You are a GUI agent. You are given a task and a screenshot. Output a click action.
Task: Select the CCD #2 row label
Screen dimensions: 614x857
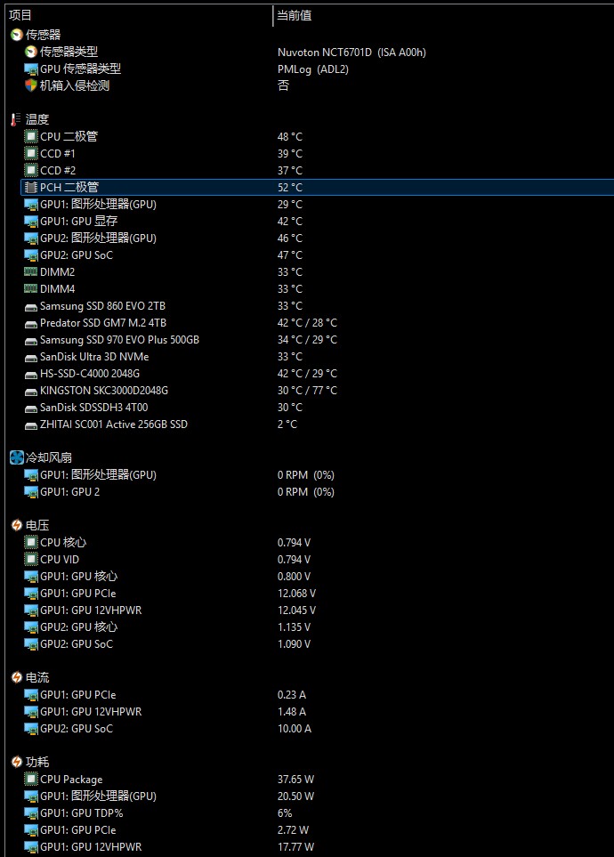click(x=58, y=171)
